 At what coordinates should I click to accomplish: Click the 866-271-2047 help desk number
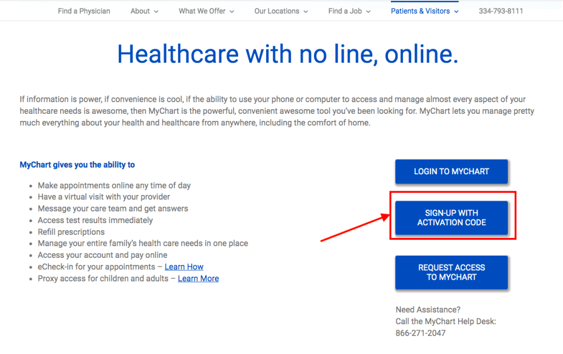coord(421,333)
